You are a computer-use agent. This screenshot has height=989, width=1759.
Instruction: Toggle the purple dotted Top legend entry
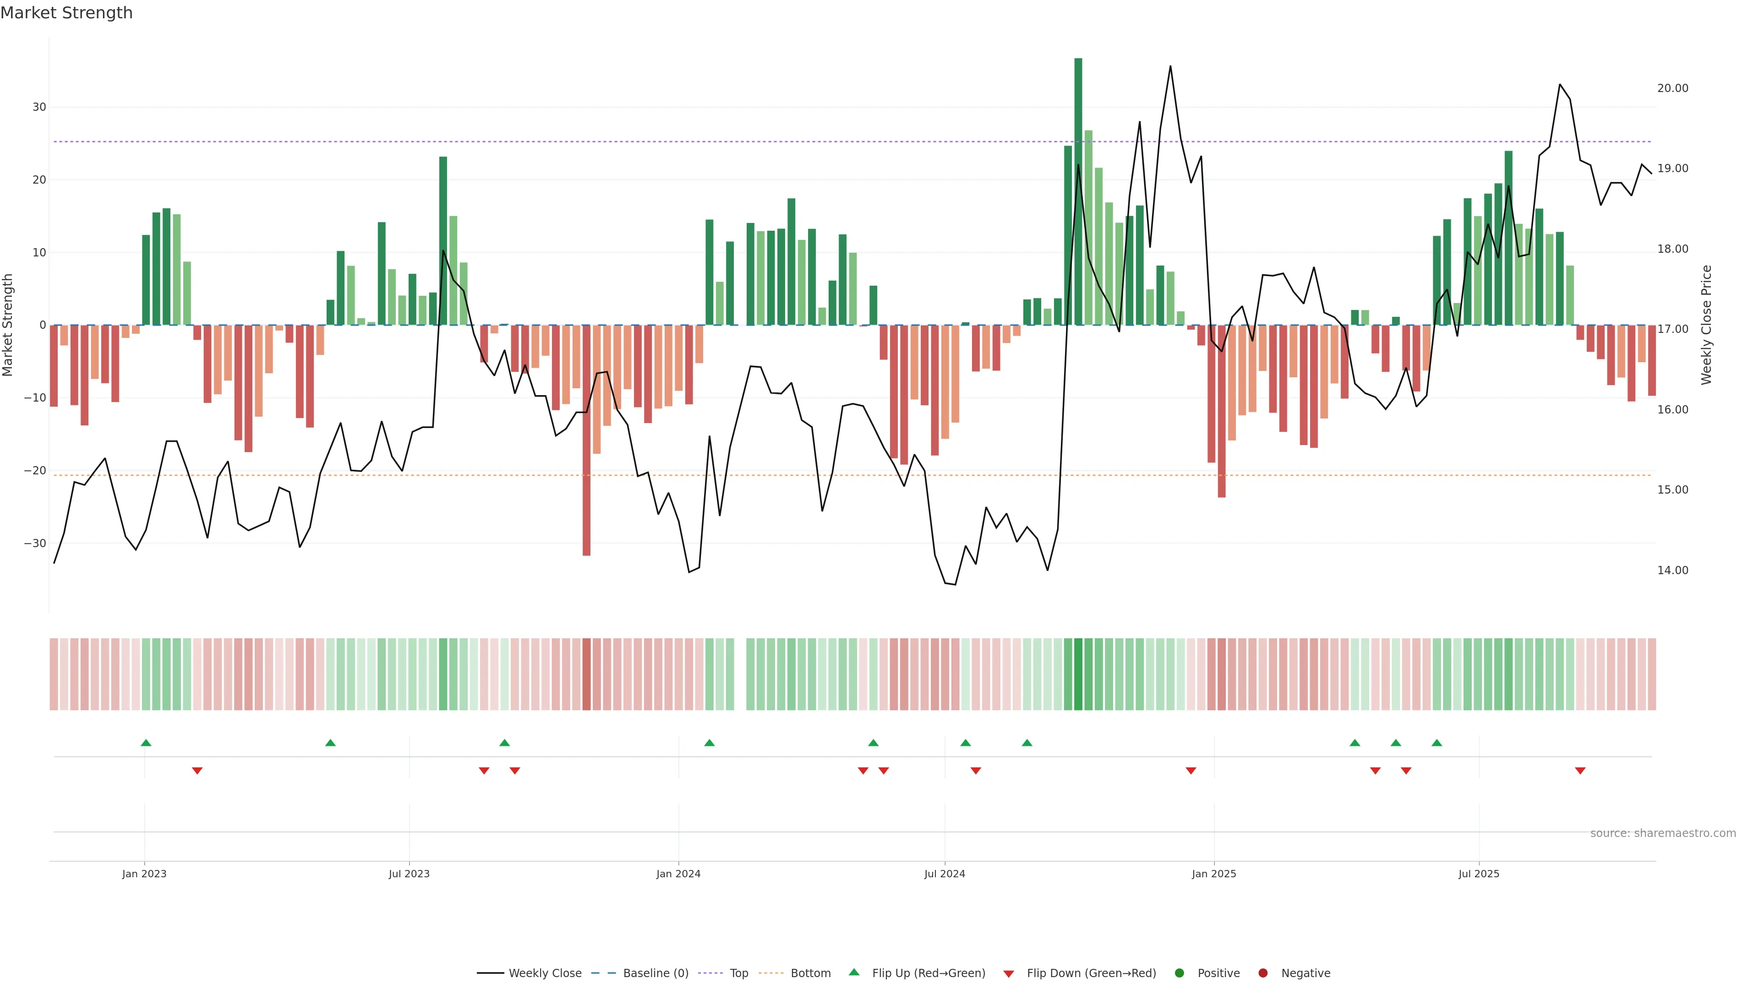point(739,973)
